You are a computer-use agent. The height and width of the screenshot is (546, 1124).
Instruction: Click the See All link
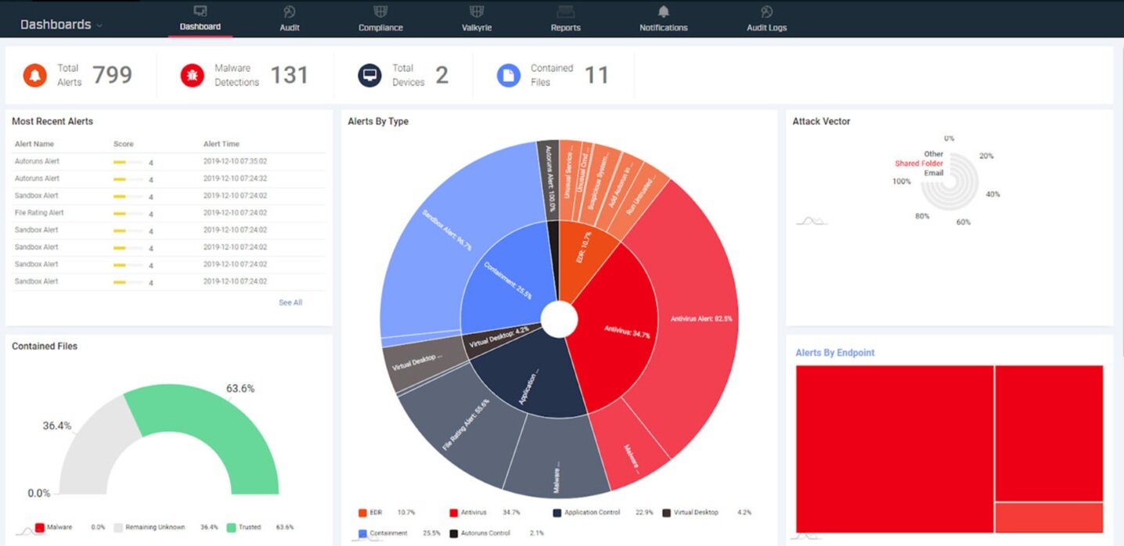pyautogui.click(x=290, y=303)
